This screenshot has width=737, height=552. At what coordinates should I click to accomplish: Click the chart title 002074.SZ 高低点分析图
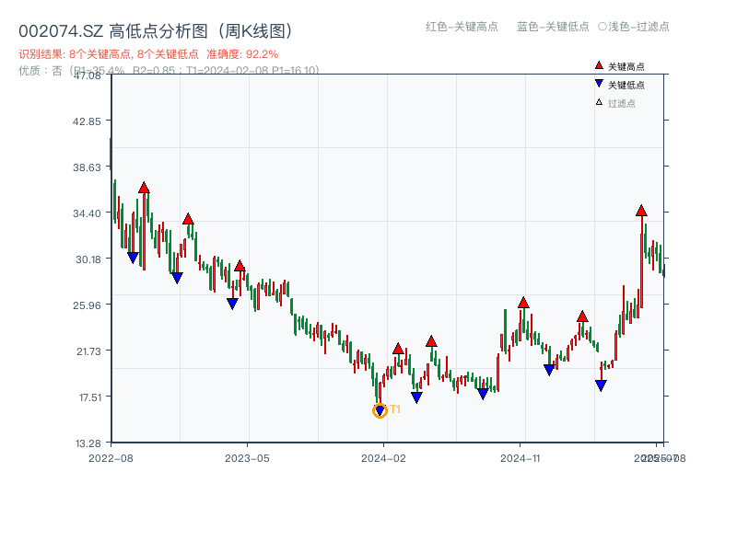click(x=156, y=31)
